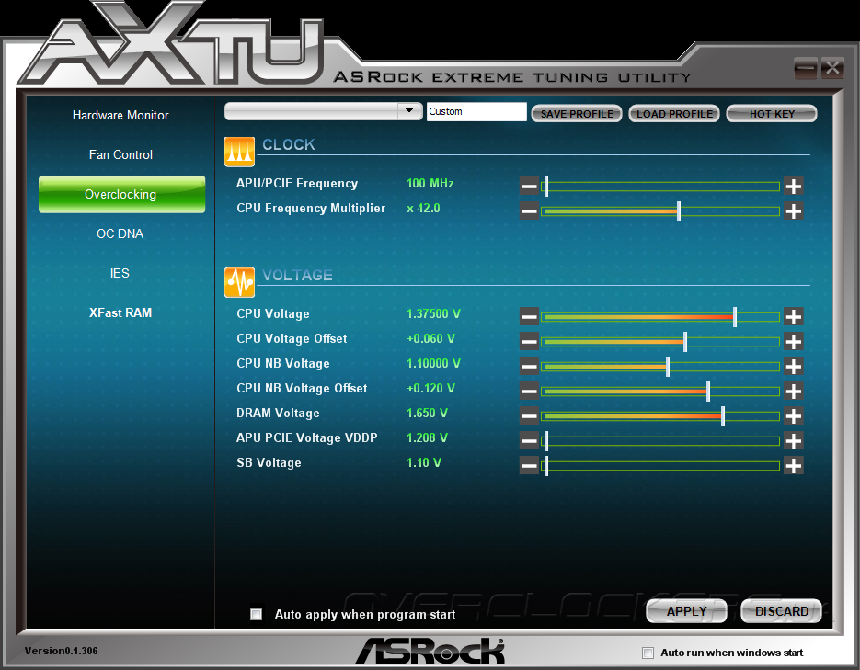Click the orange CLOCK section icon

(x=239, y=152)
